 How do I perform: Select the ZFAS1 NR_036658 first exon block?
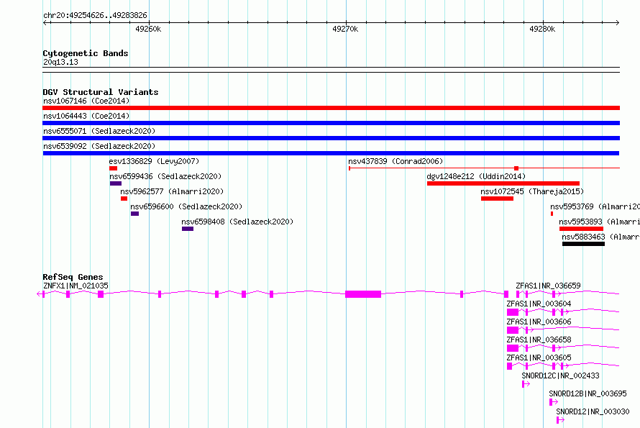click(x=513, y=348)
